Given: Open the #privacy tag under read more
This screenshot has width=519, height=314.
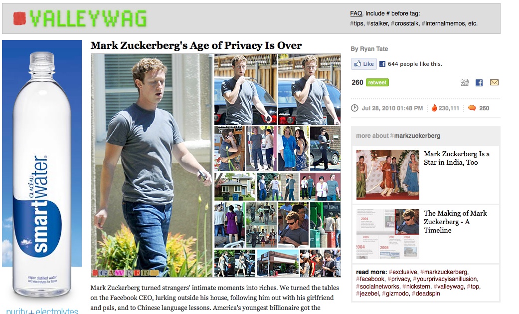Looking at the screenshot, I should pos(398,279).
